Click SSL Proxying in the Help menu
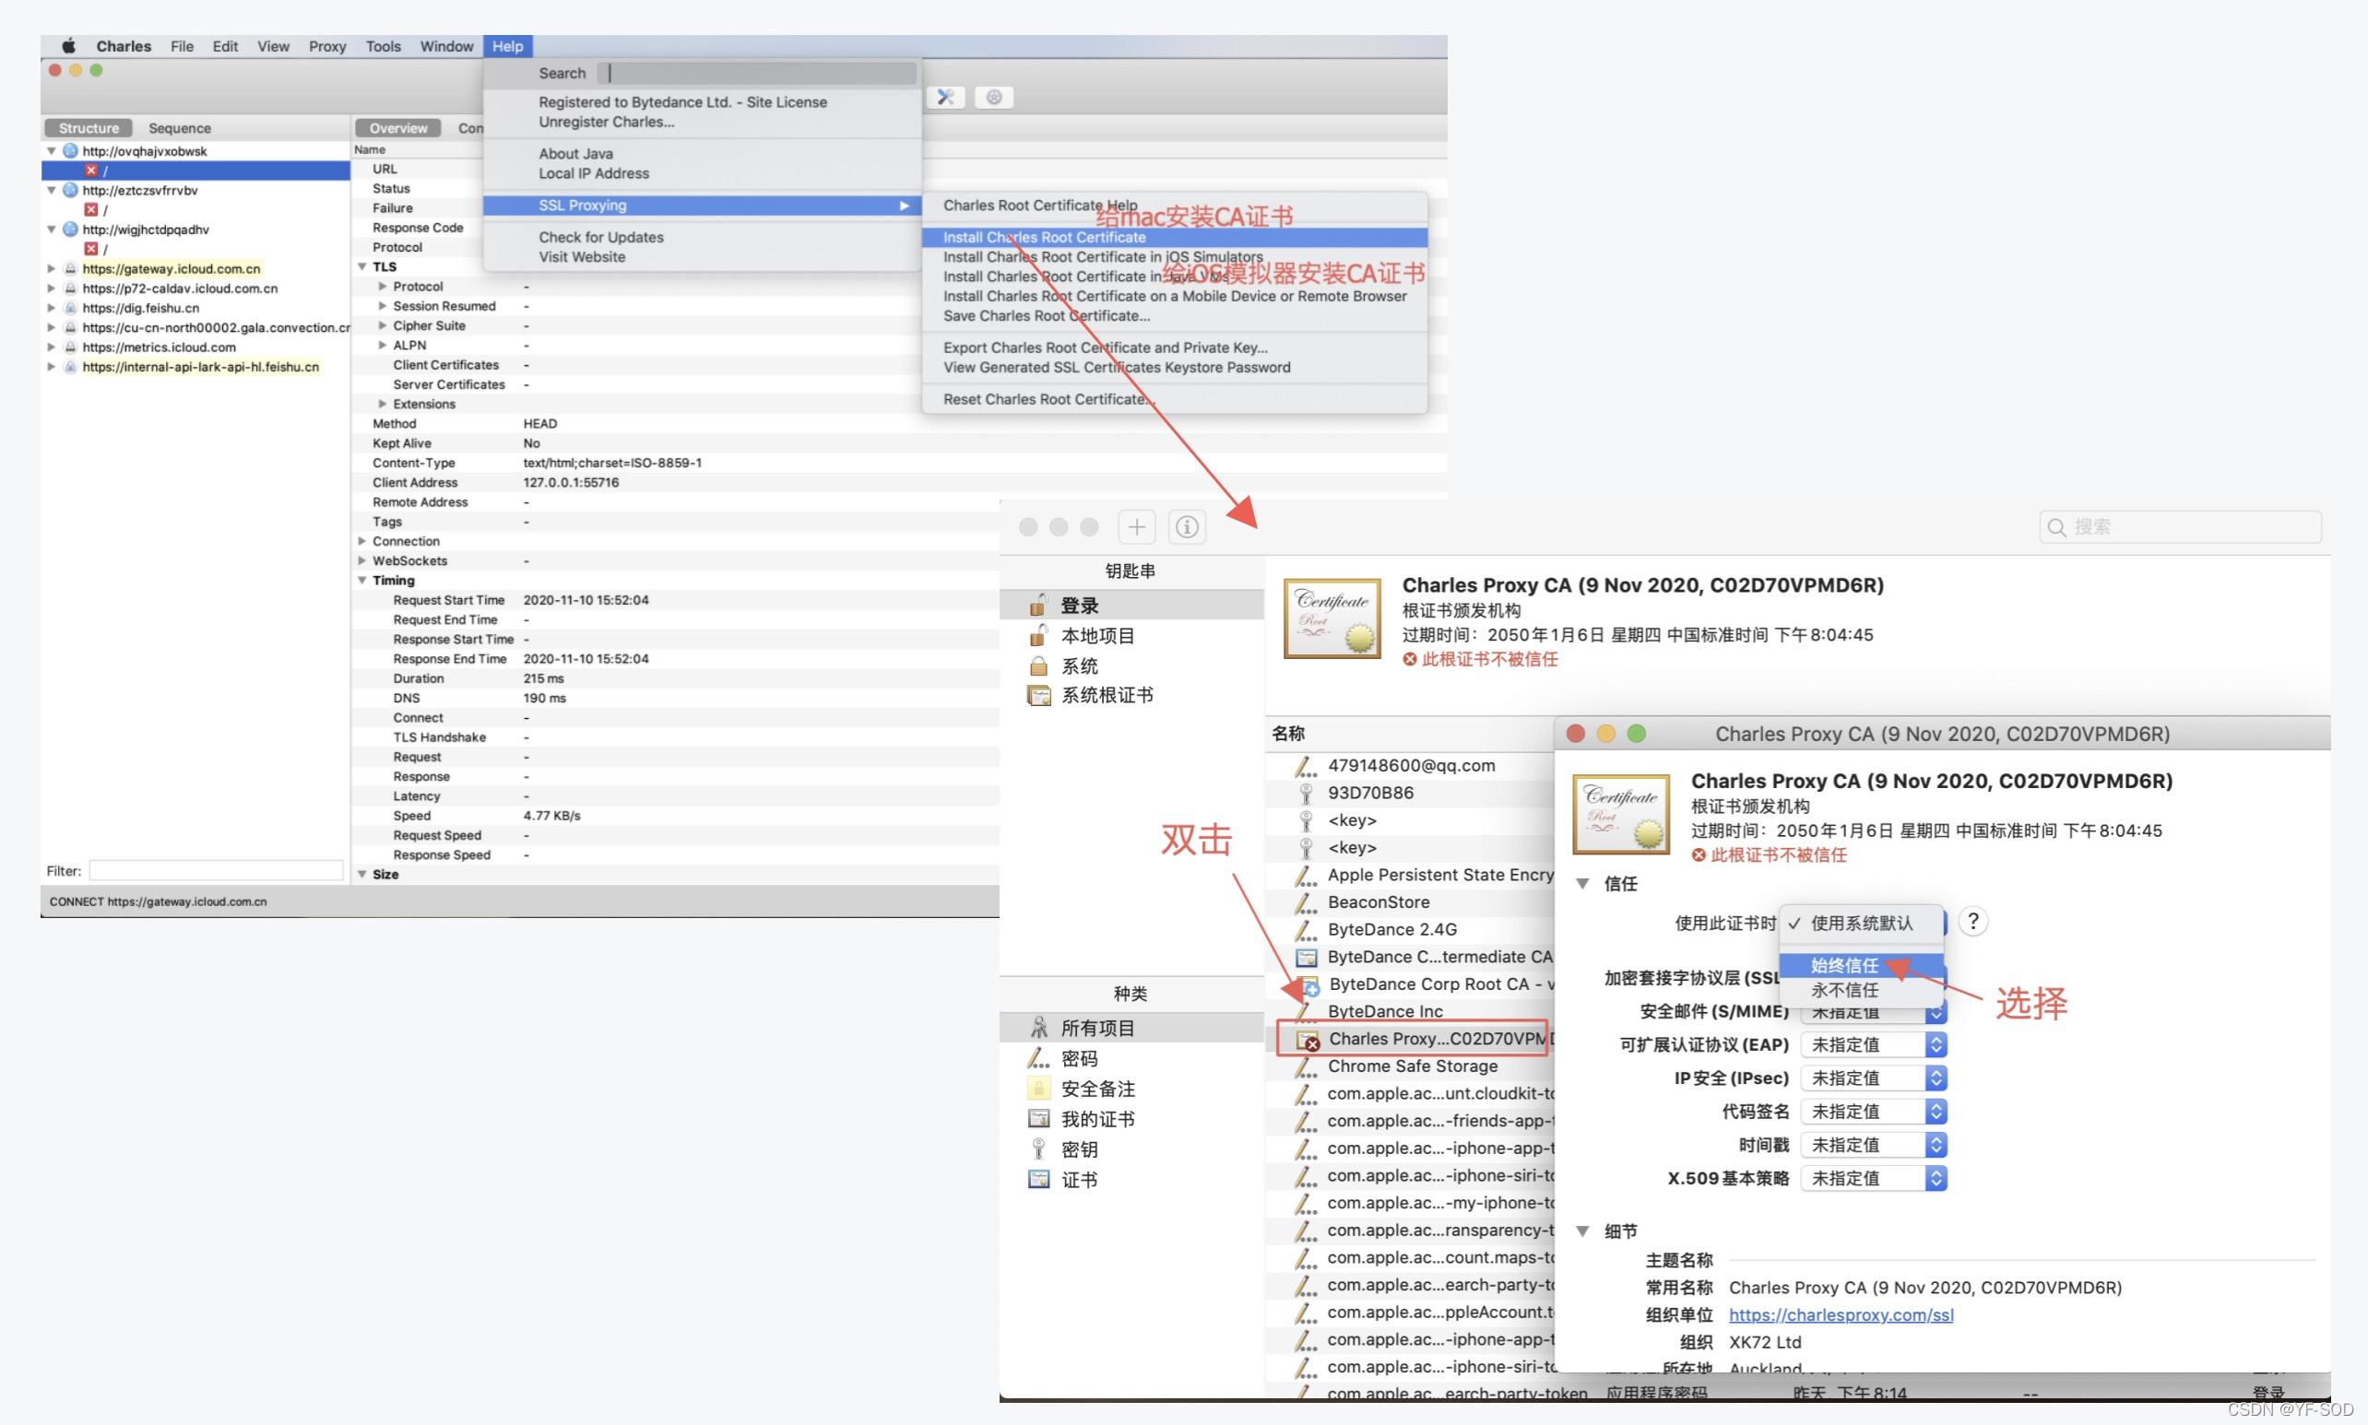 [x=702, y=206]
